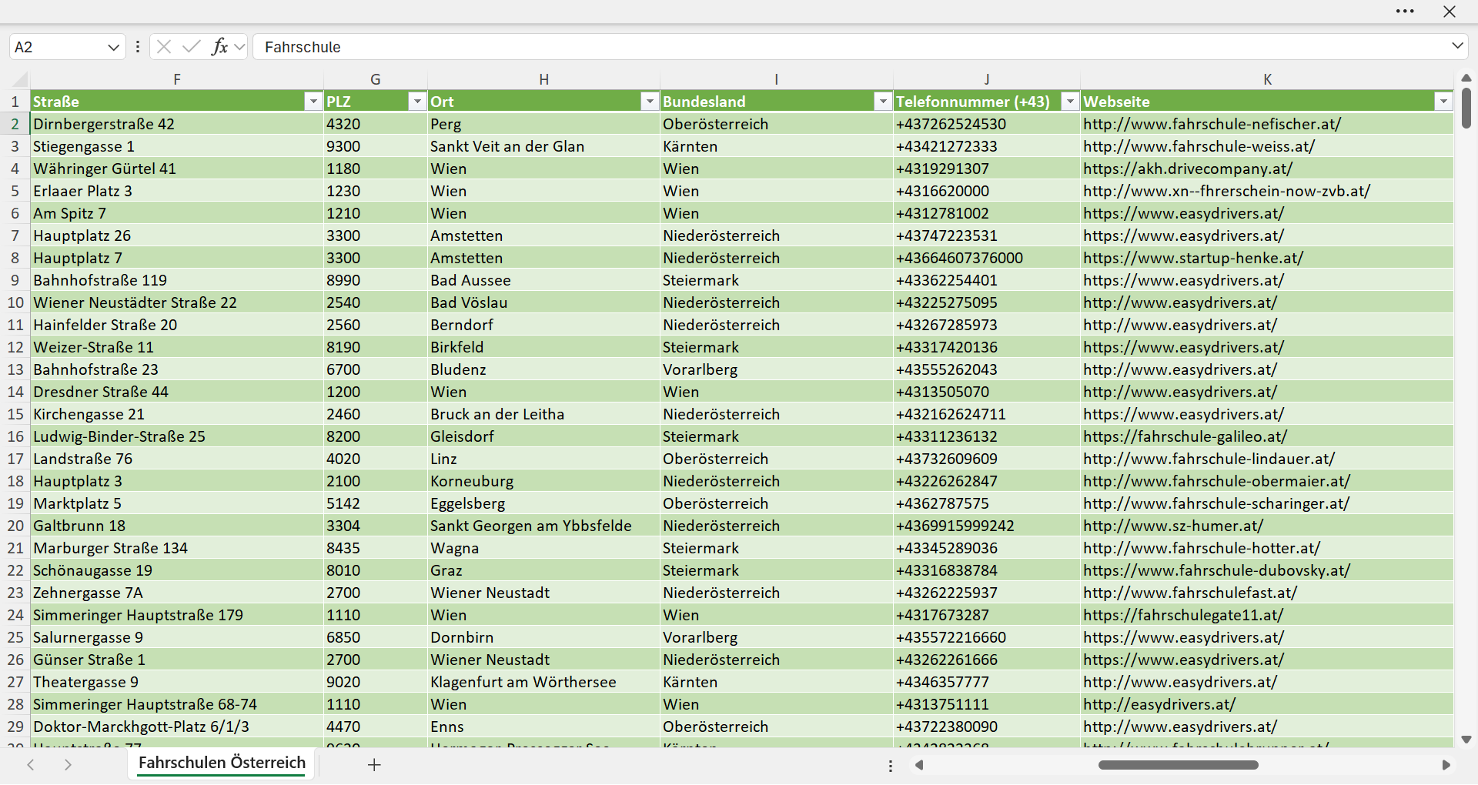Select column F header
This screenshot has width=1478, height=785.
point(177,79)
